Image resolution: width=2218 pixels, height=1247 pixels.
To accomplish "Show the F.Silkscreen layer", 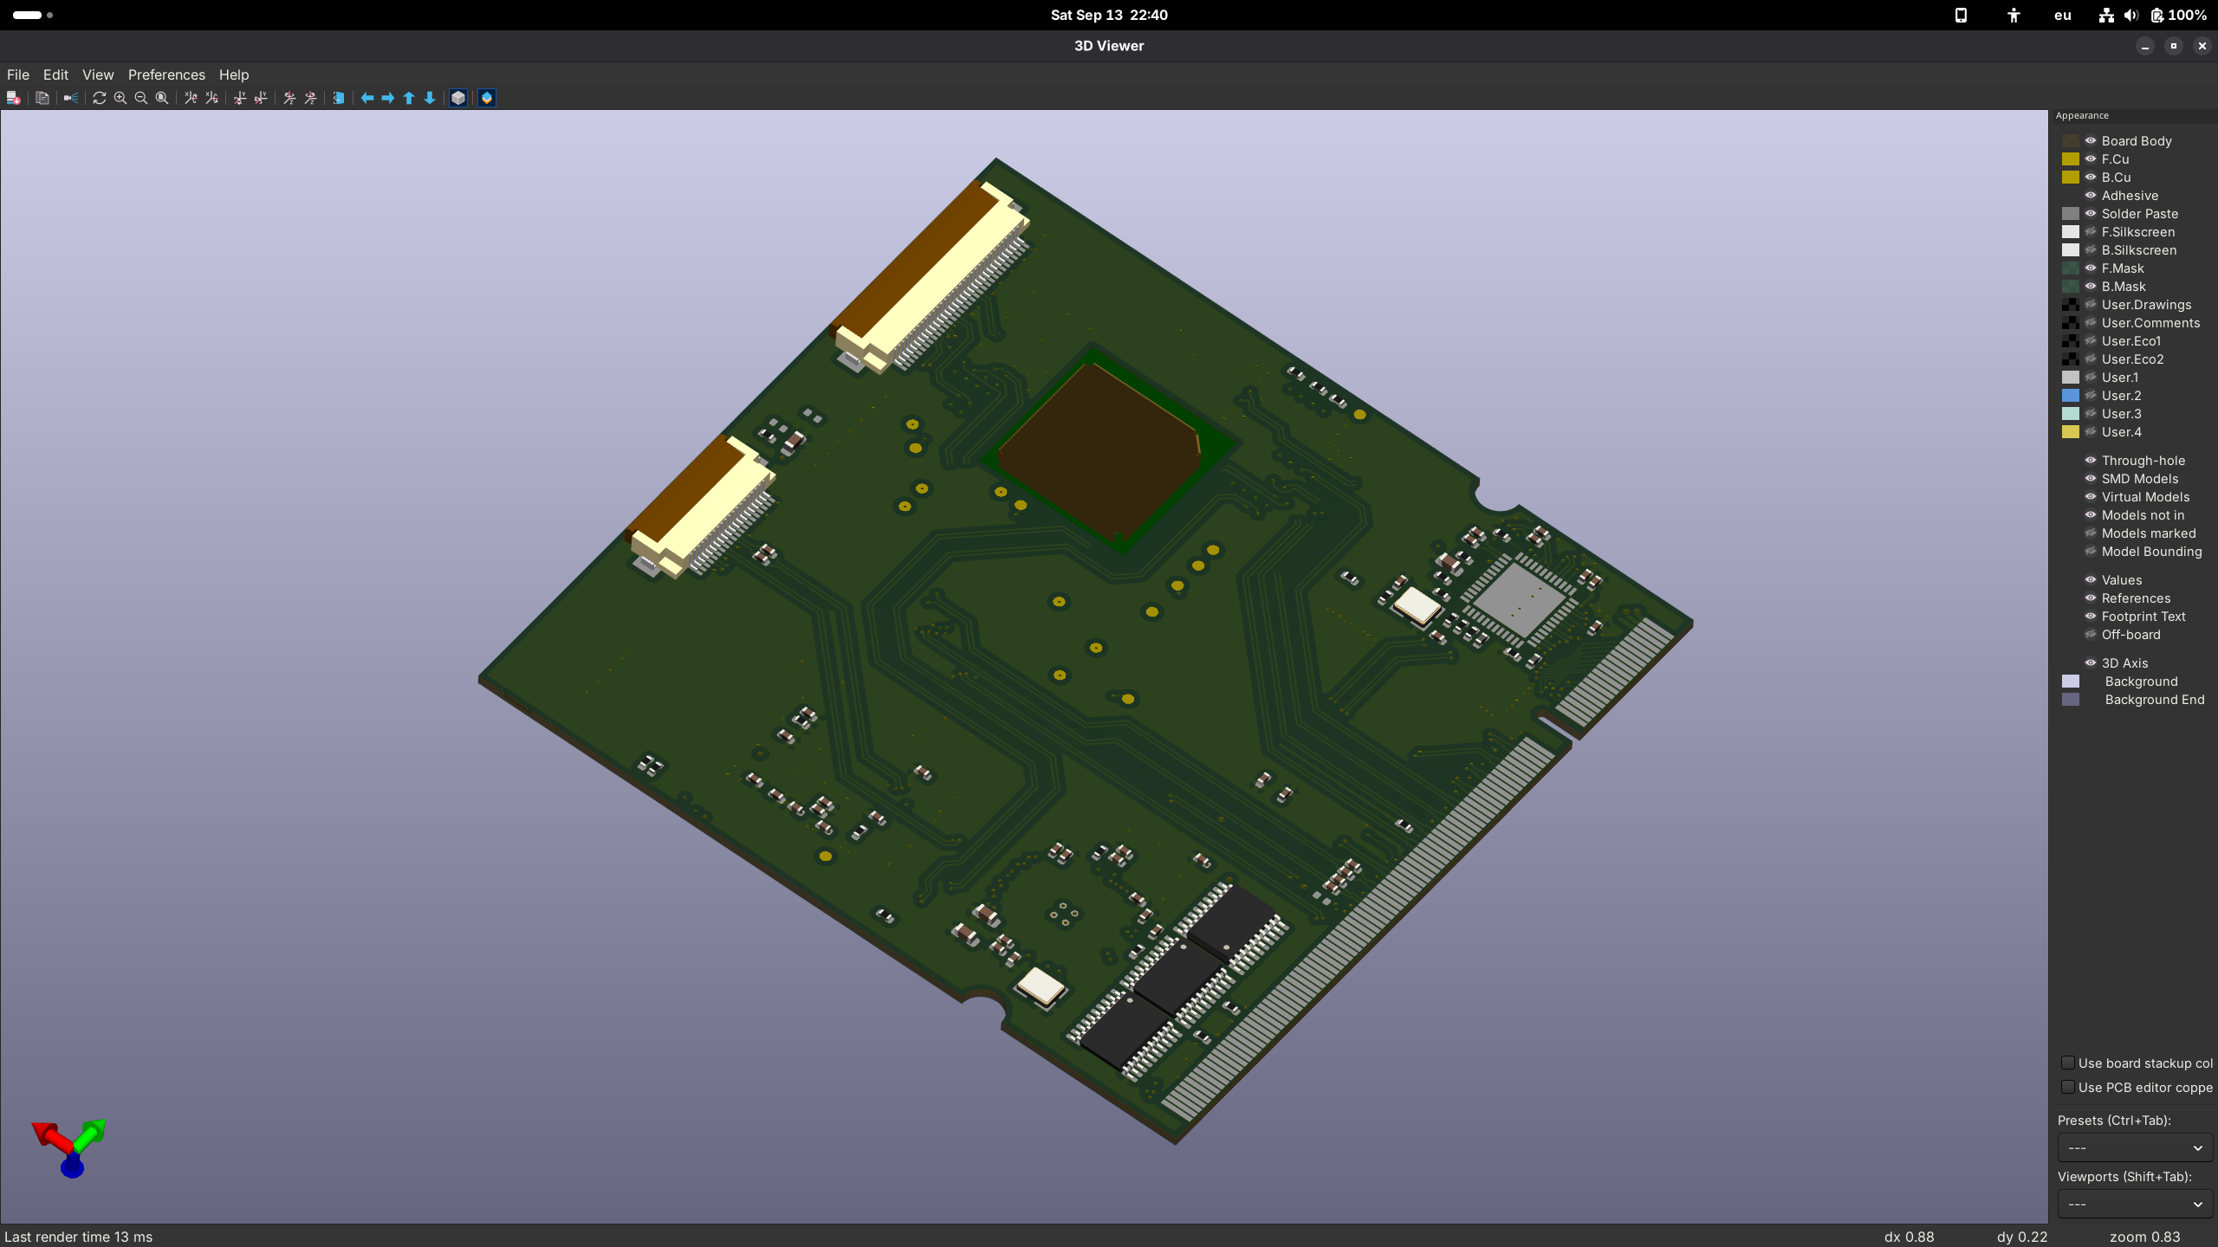I will [x=2091, y=231].
